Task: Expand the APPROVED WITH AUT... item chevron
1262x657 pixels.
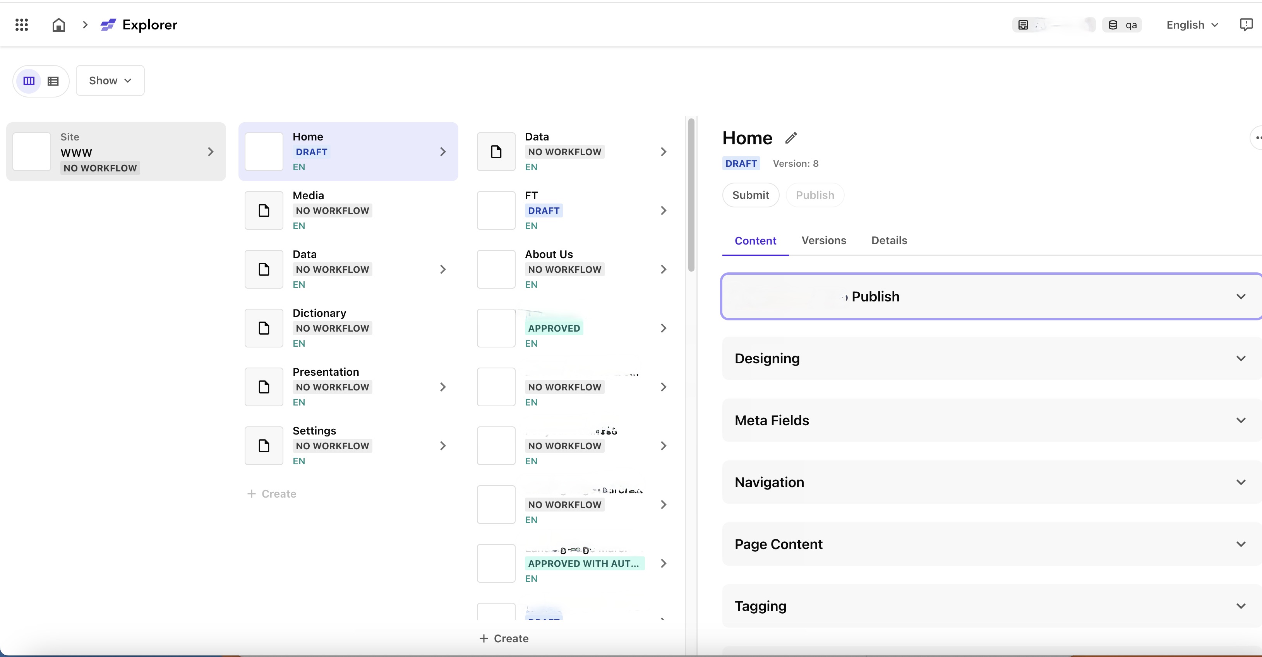Action: [664, 563]
